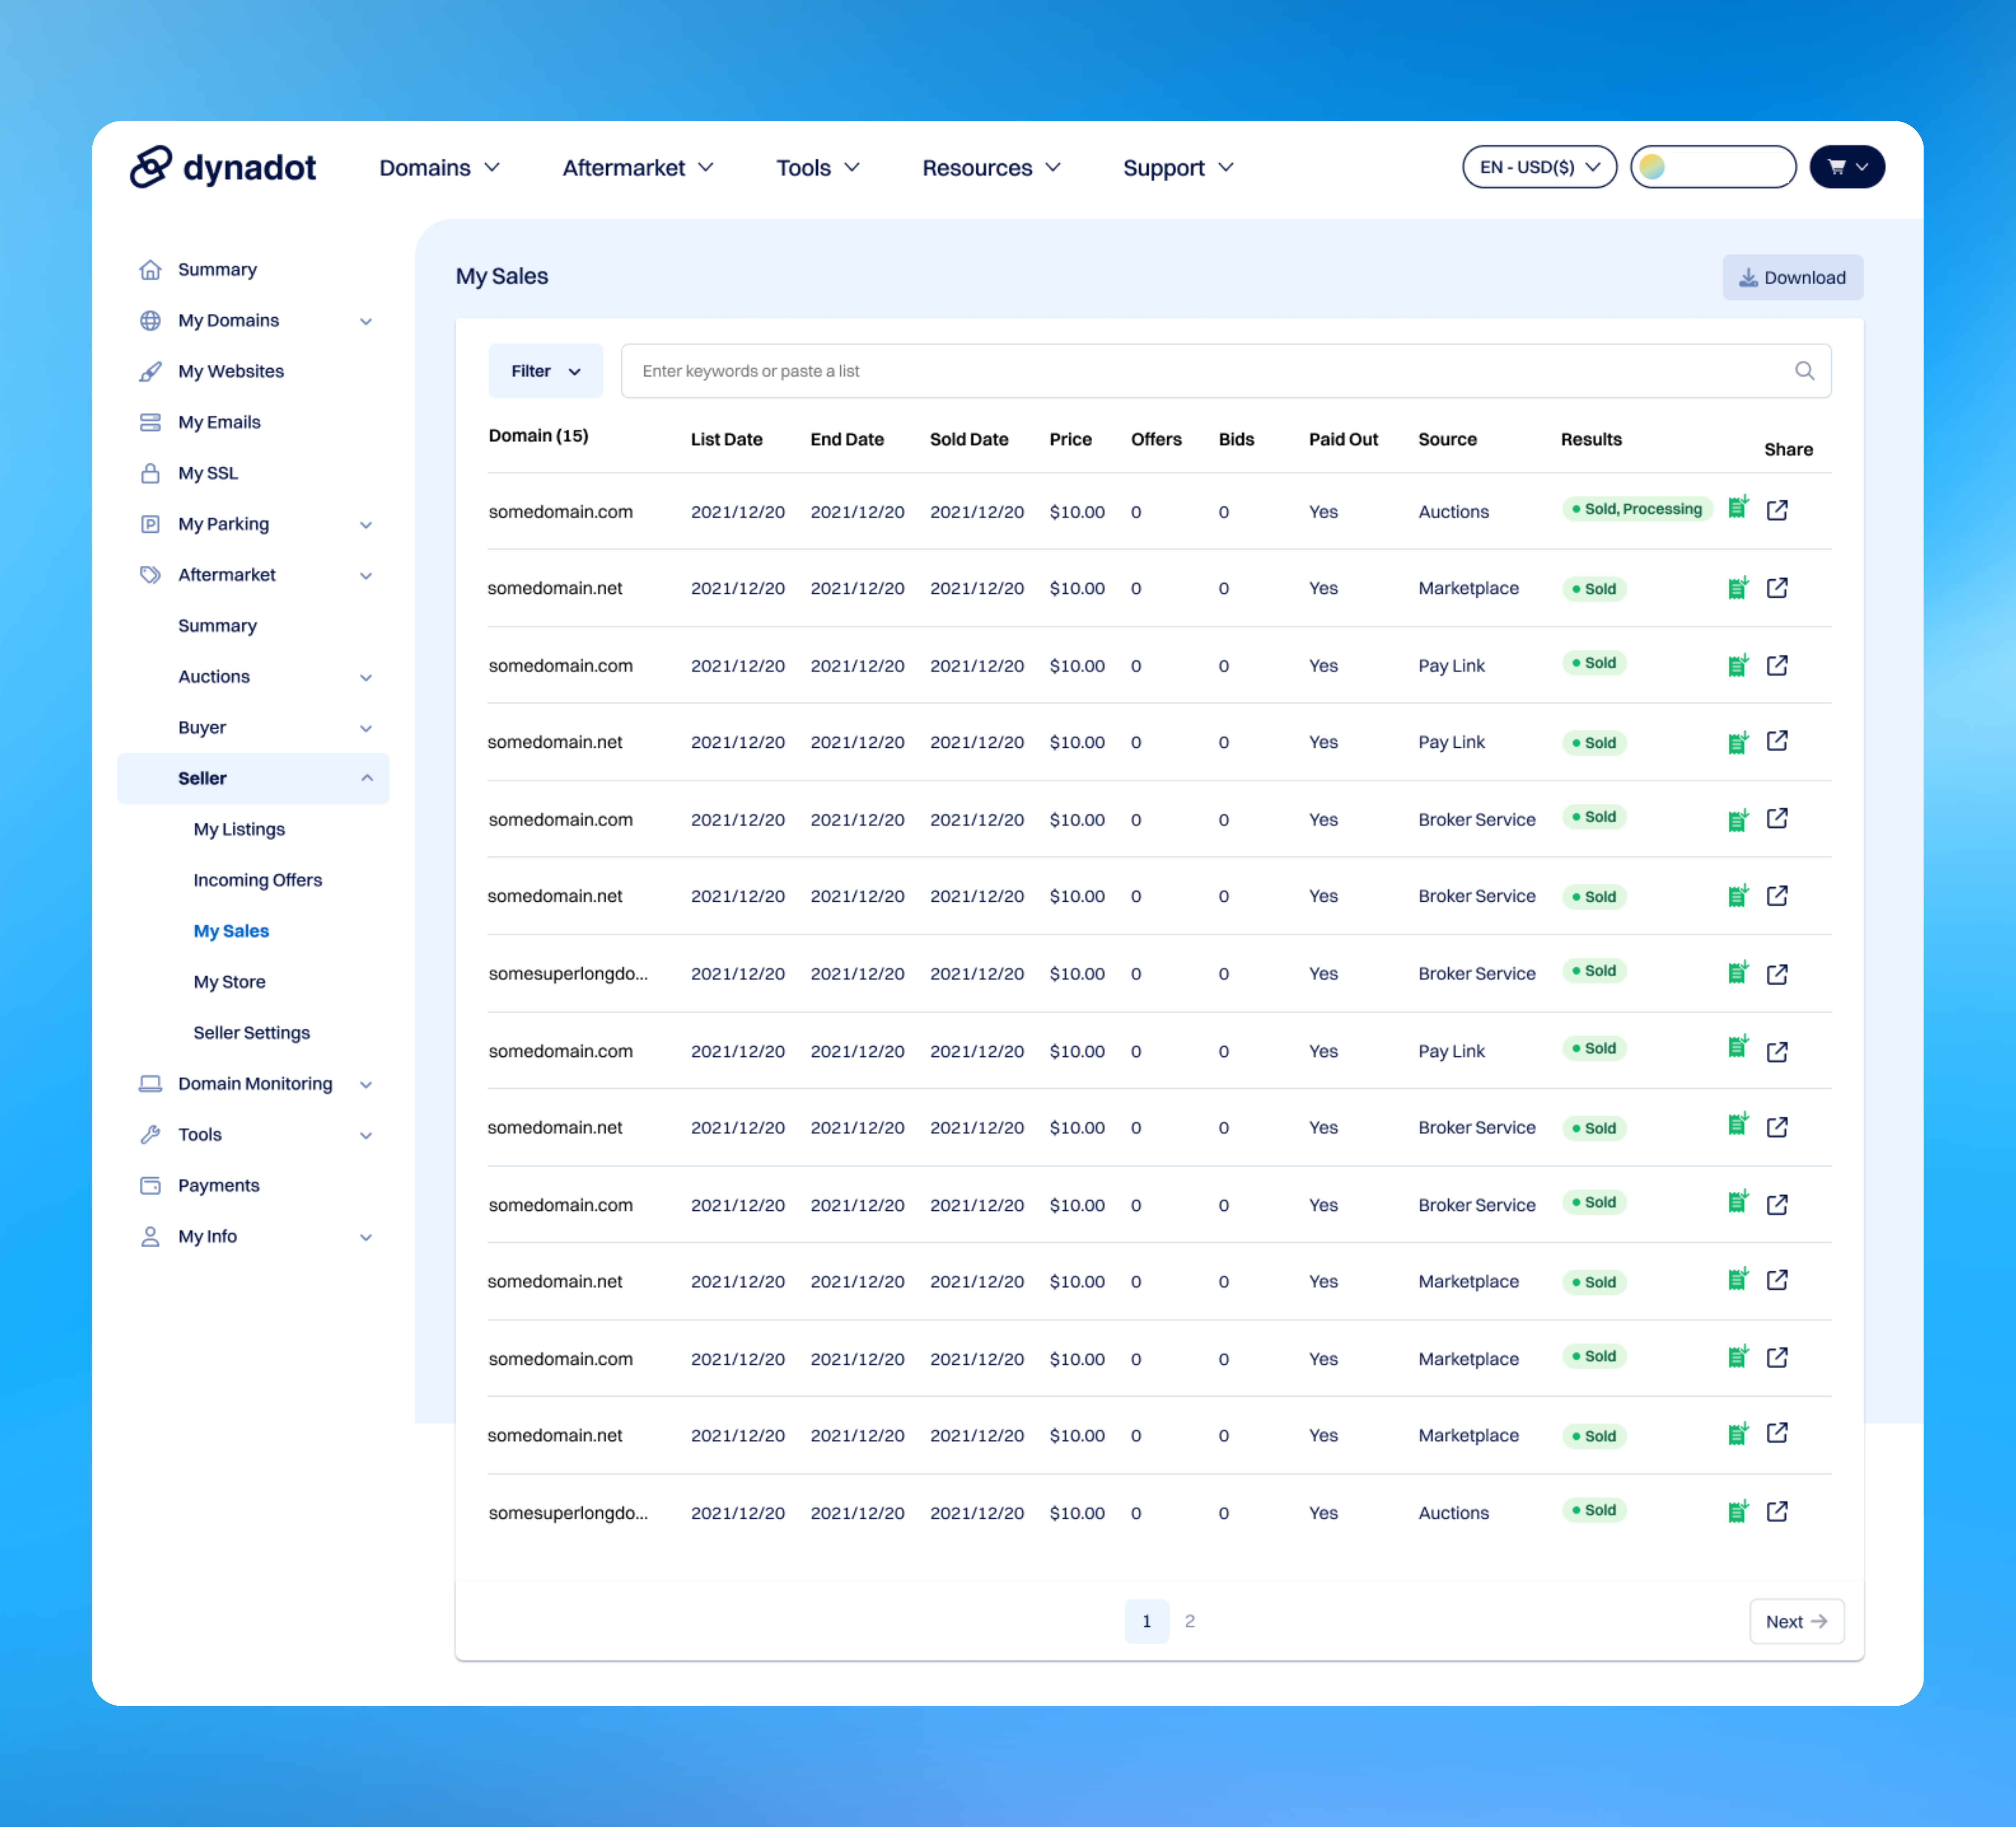Click Domain Monitoring laptop icon
This screenshot has height=1827, width=2016.
tap(150, 1084)
